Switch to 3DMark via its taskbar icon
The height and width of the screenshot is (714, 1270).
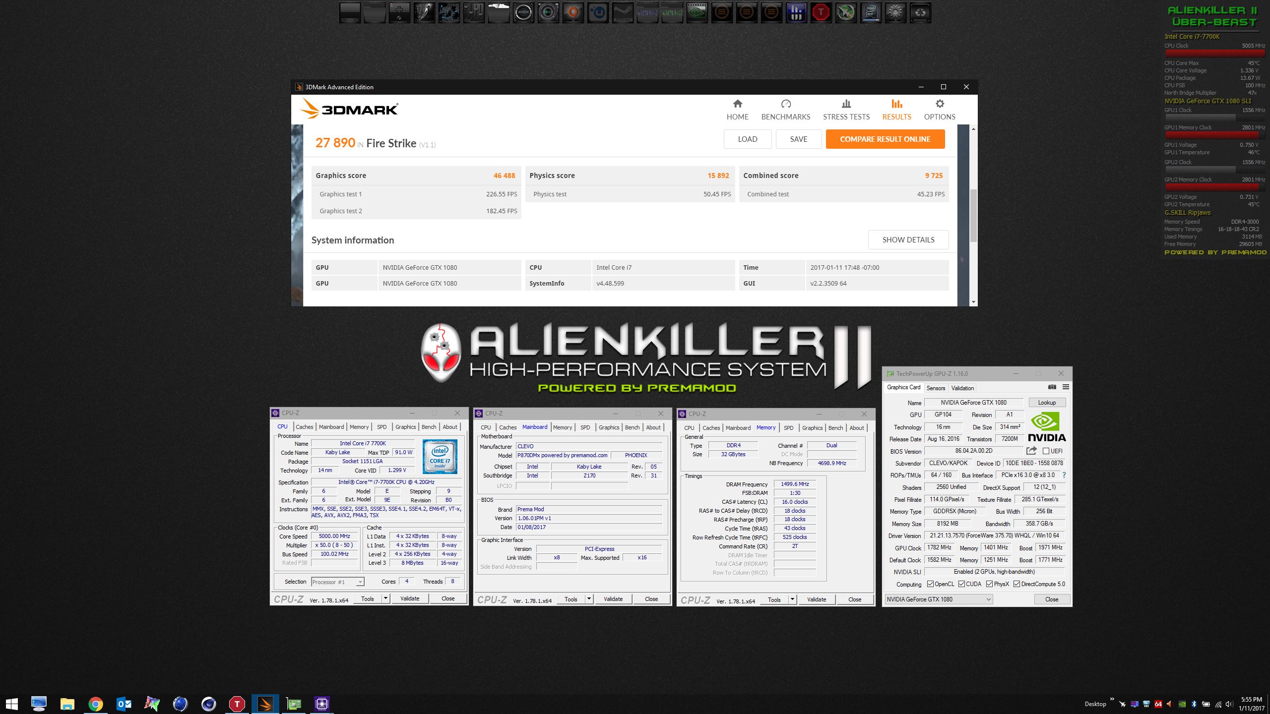click(x=265, y=704)
